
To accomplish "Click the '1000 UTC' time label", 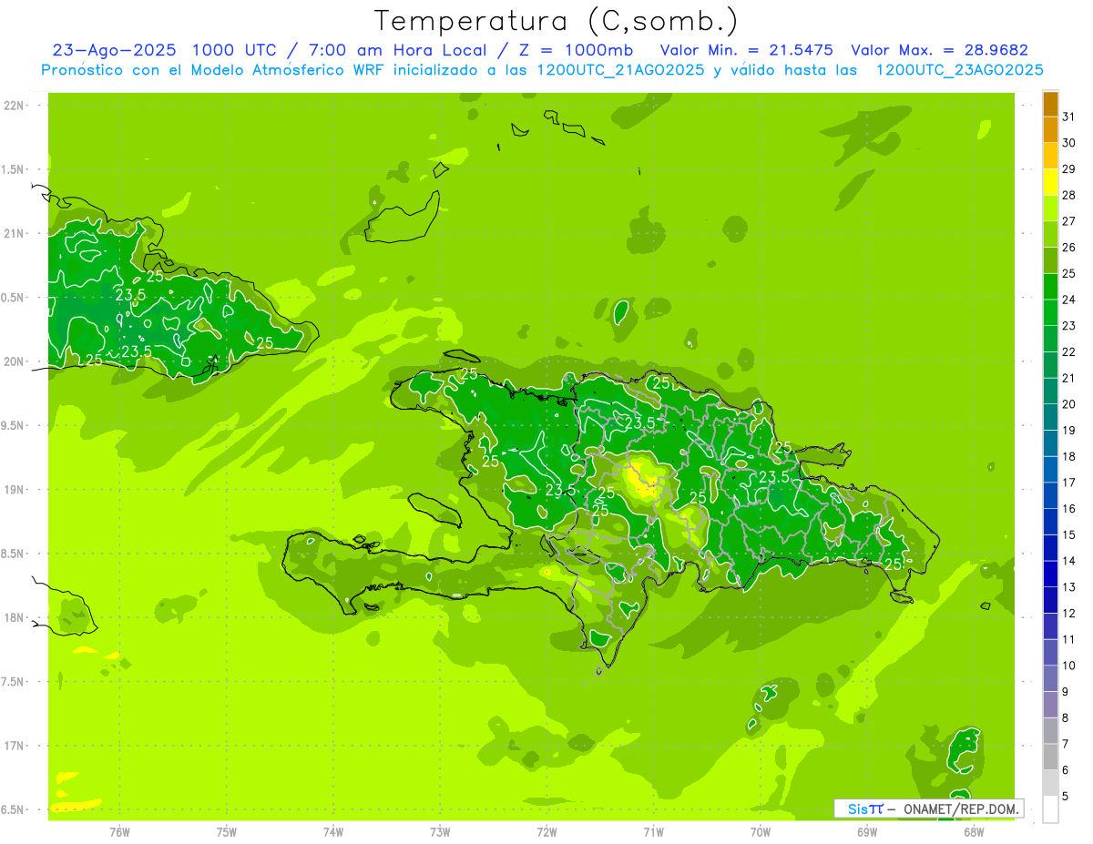I will coord(235,50).
